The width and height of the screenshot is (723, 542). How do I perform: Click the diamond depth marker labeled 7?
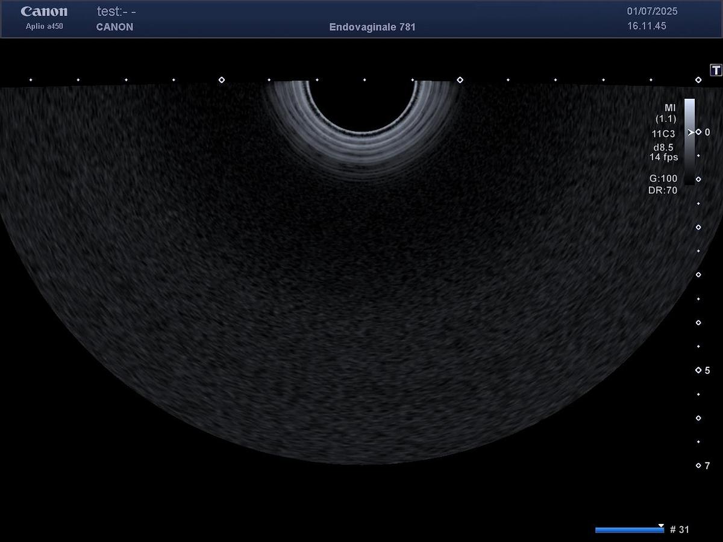point(698,466)
